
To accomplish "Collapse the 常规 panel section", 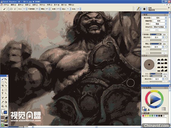I will coord(142,14).
